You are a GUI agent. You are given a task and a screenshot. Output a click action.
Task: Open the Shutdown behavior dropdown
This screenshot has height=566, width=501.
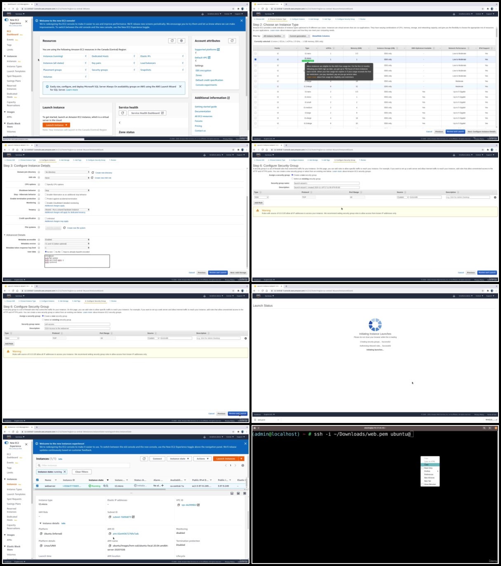[x=67, y=190]
